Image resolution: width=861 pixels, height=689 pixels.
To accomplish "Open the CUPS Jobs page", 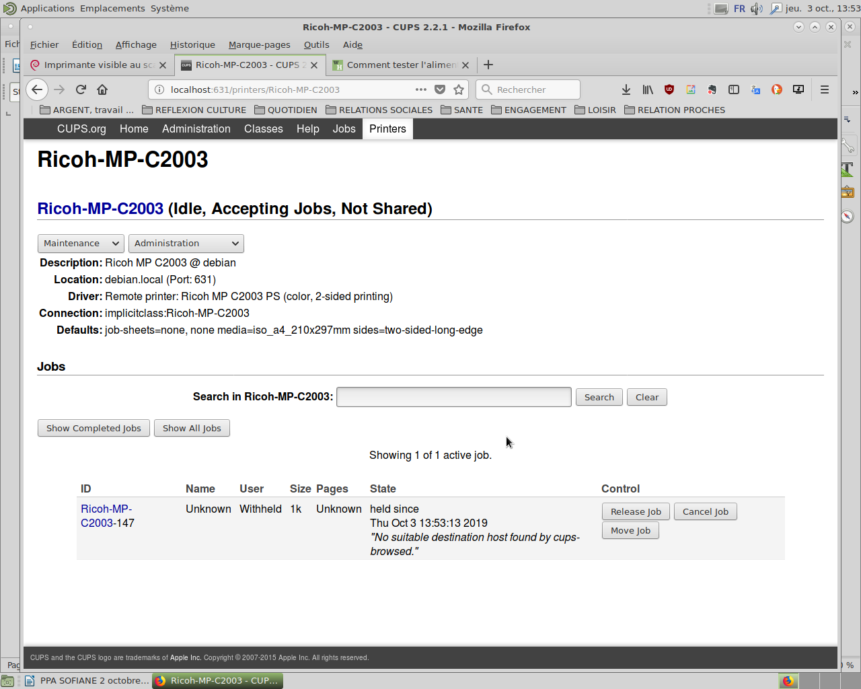I will (x=344, y=129).
